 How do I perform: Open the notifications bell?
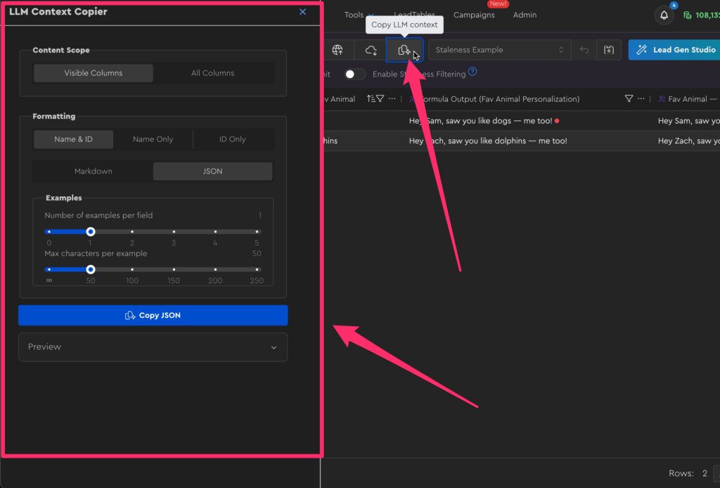point(664,15)
